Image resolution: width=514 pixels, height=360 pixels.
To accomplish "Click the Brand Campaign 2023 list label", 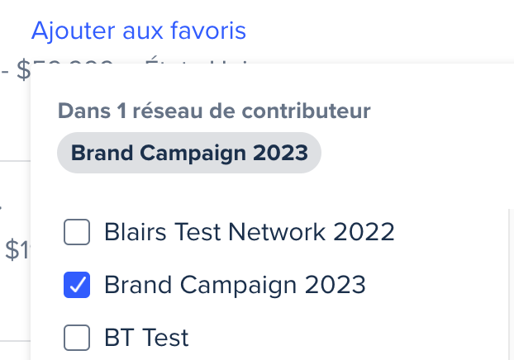I will pyautogui.click(x=234, y=286).
